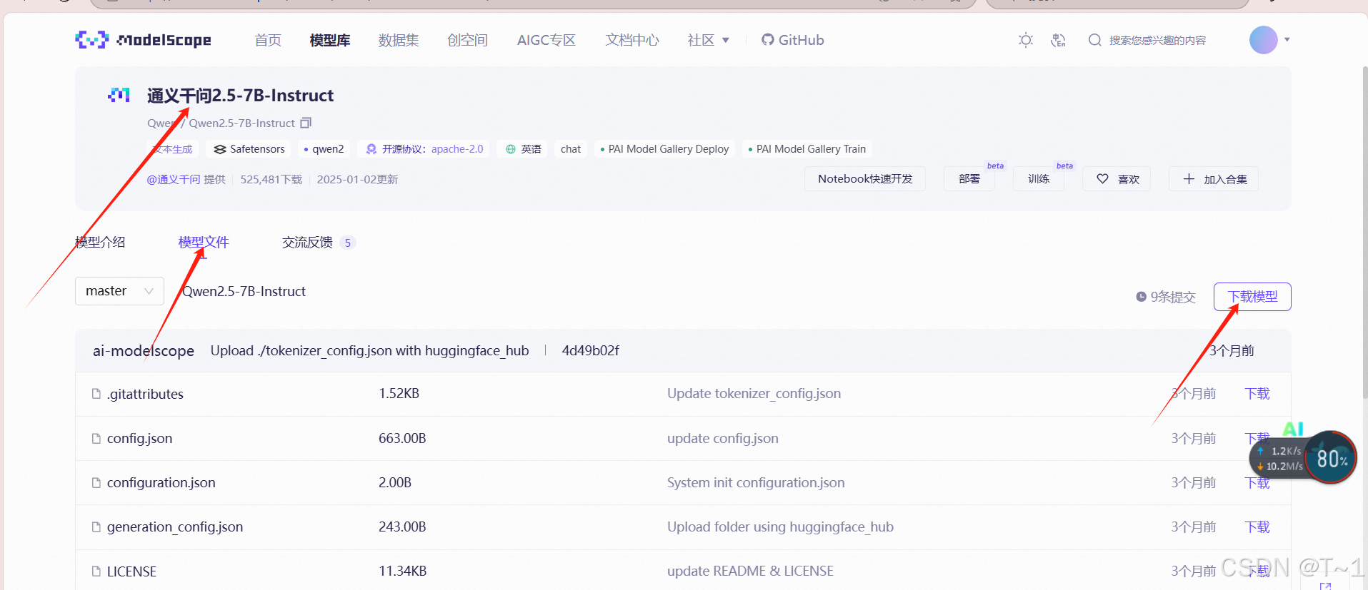This screenshot has height=590, width=1368.
Task: Click the qwen2 tag
Action: 324,149
